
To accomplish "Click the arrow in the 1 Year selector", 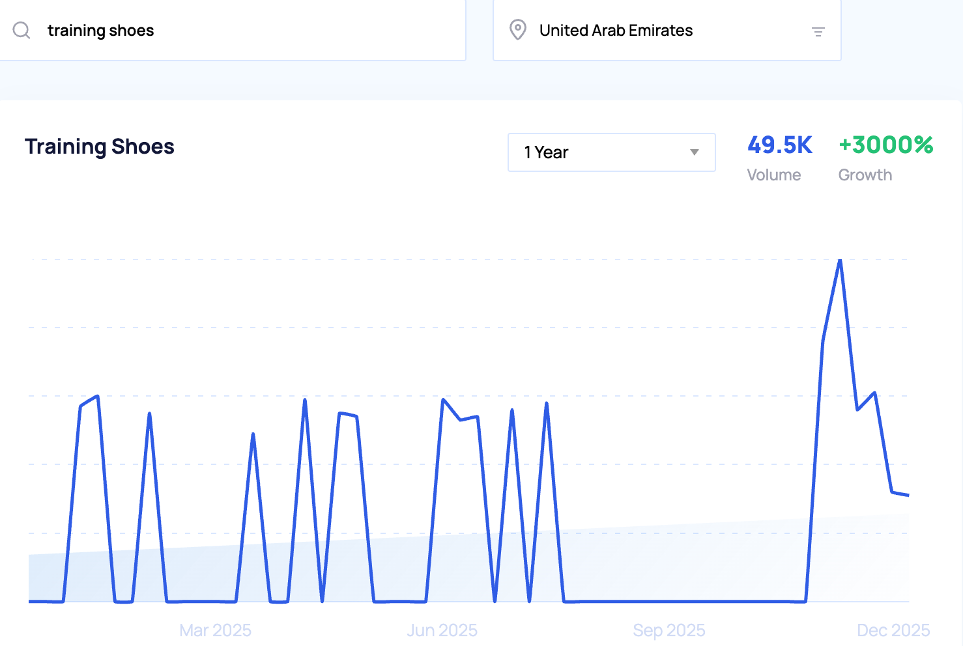I will [x=694, y=152].
